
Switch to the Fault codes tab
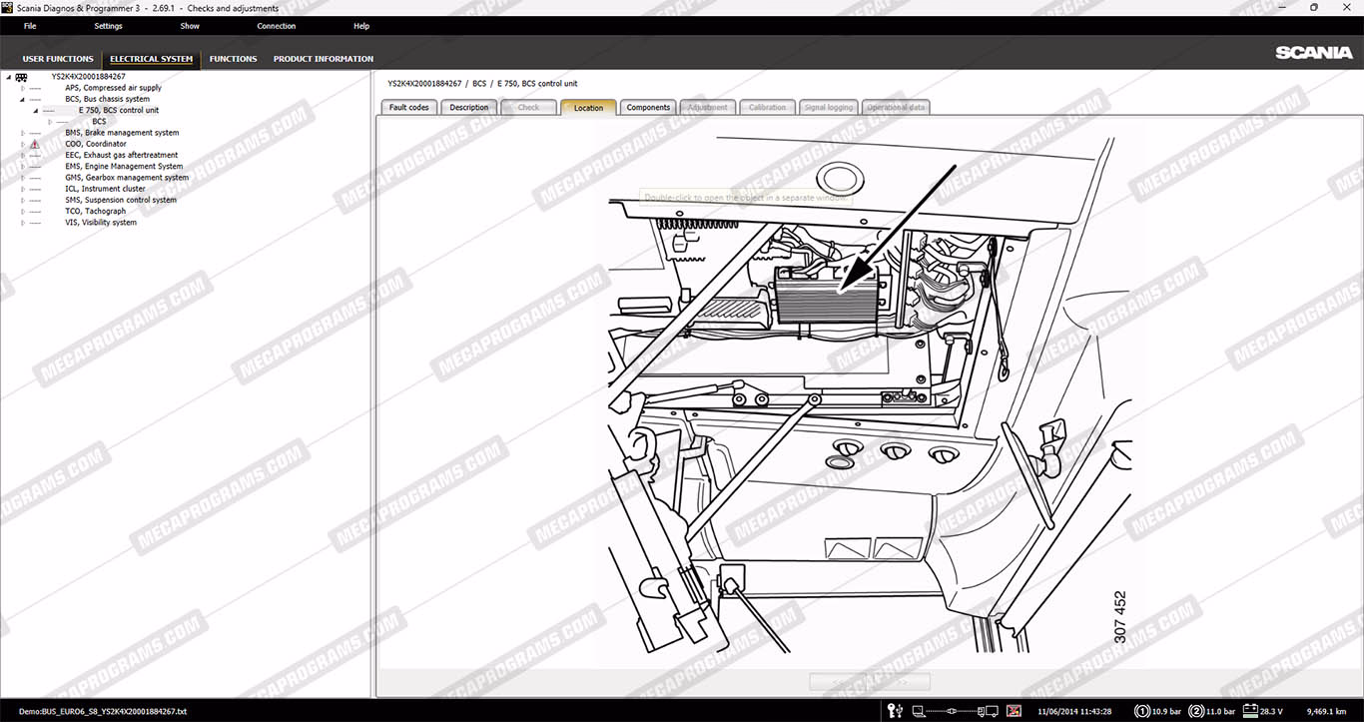[408, 108]
